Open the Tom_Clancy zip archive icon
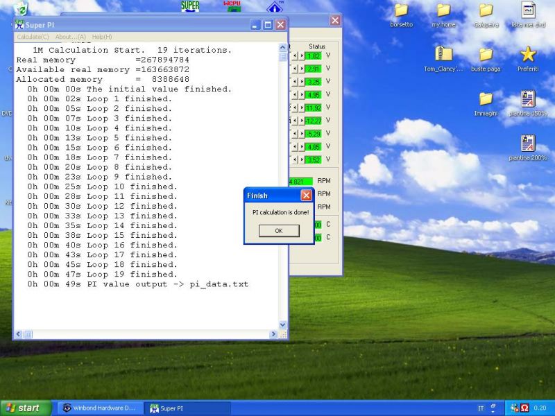 (443, 60)
